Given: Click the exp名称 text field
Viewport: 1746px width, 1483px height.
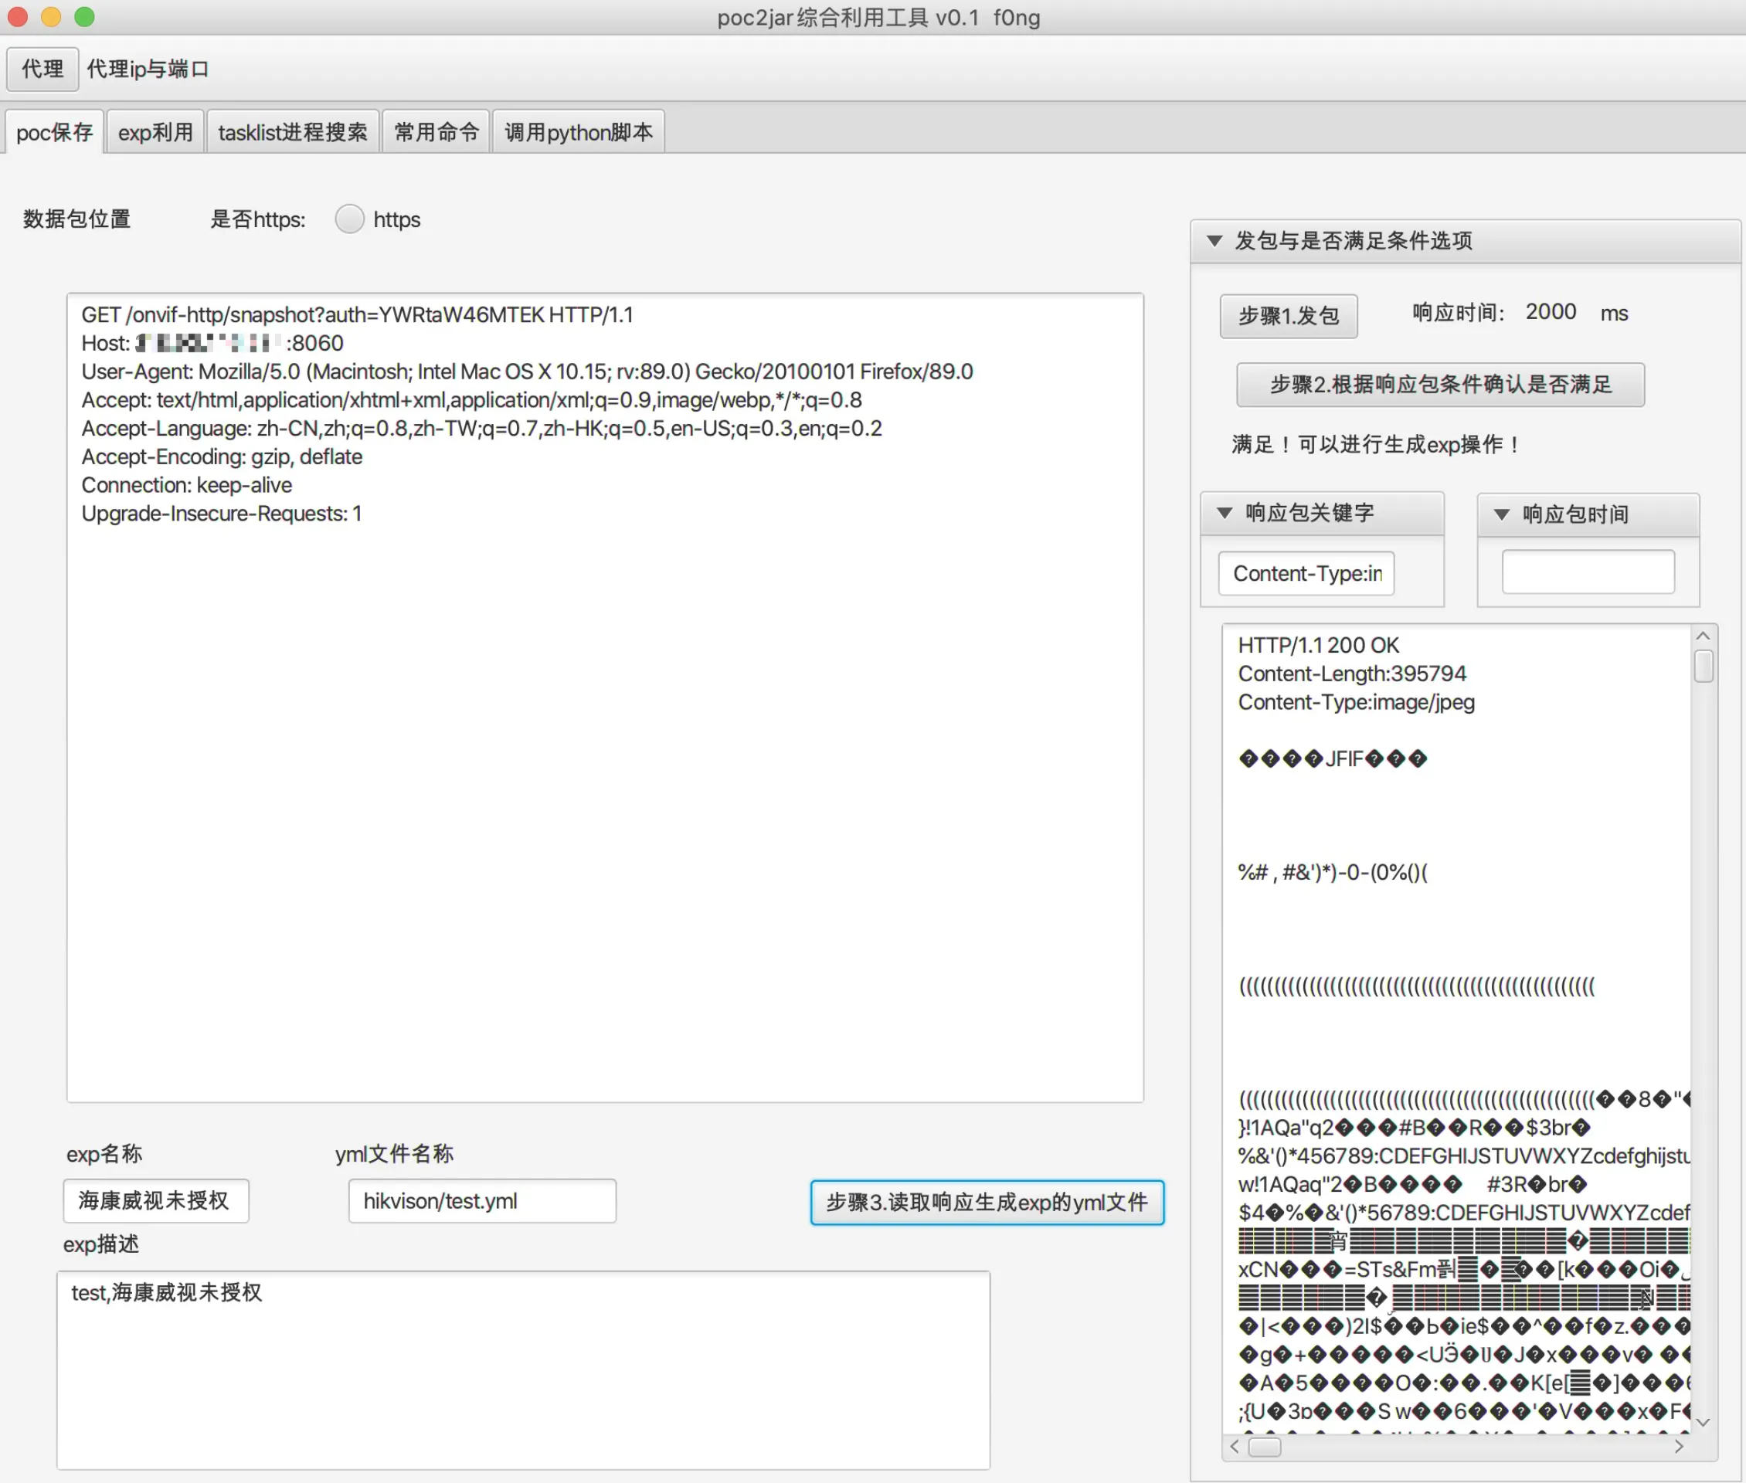Looking at the screenshot, I should click(x=155, y=1200).
